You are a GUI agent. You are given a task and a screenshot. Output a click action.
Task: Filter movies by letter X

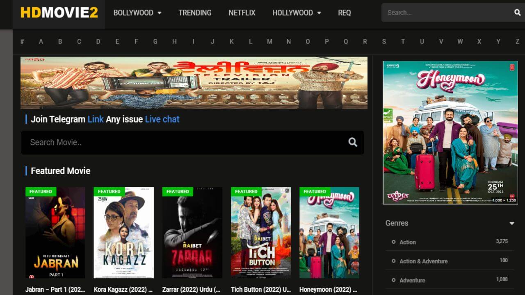(x=479, y=41)
